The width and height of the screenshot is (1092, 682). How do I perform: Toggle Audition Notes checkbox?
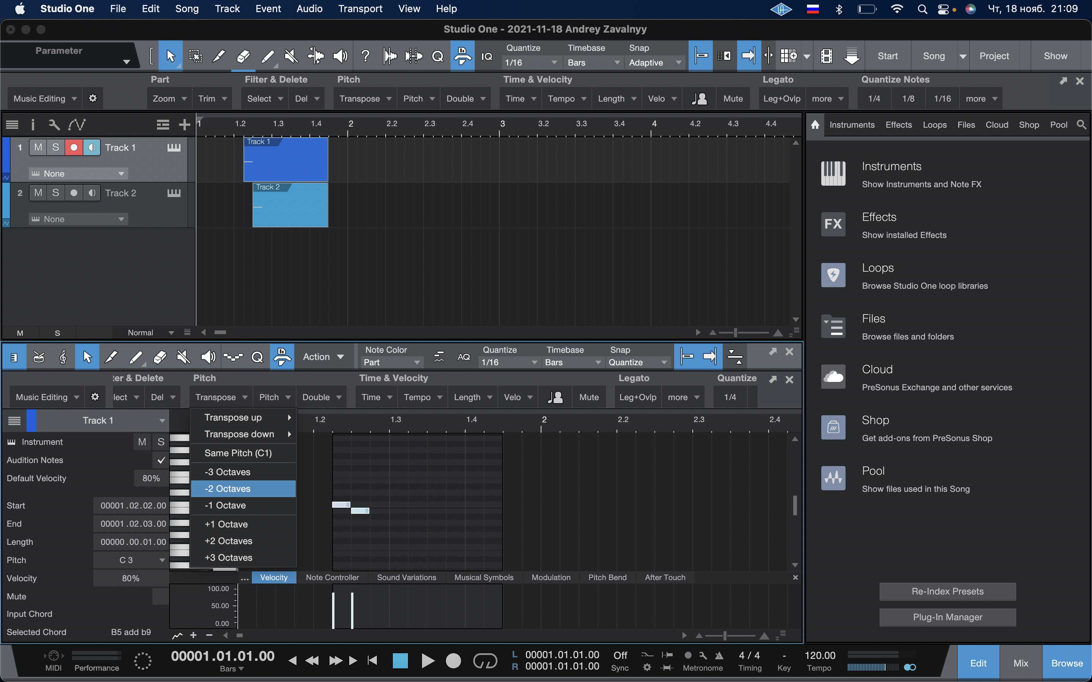point(161,460)
